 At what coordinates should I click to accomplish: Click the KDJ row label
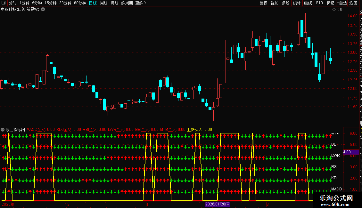335,178
